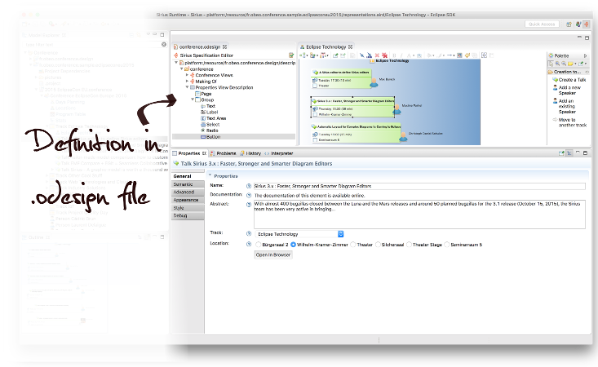Image resolution: width=598 pixels, height=367 pixels.
Task: Select the Advanced properties tab
Action: 188,192
